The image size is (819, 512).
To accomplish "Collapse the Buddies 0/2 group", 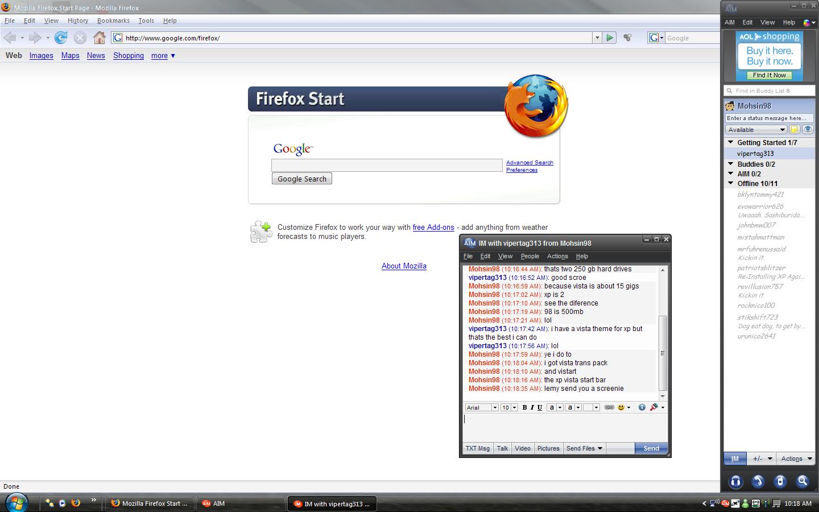I will click(731, 164).
